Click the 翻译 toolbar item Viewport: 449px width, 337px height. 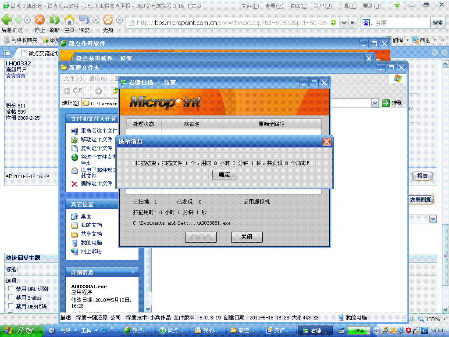[x=398, y=40]
